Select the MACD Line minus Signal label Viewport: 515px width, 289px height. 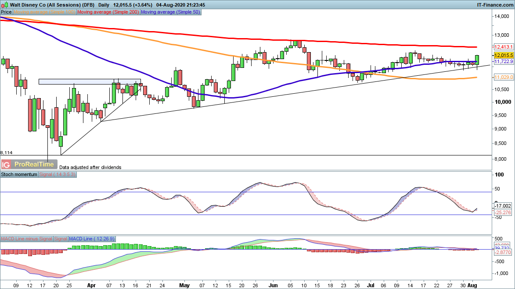26,239
